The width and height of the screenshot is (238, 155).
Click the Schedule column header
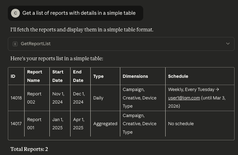[x=200, y=76]
